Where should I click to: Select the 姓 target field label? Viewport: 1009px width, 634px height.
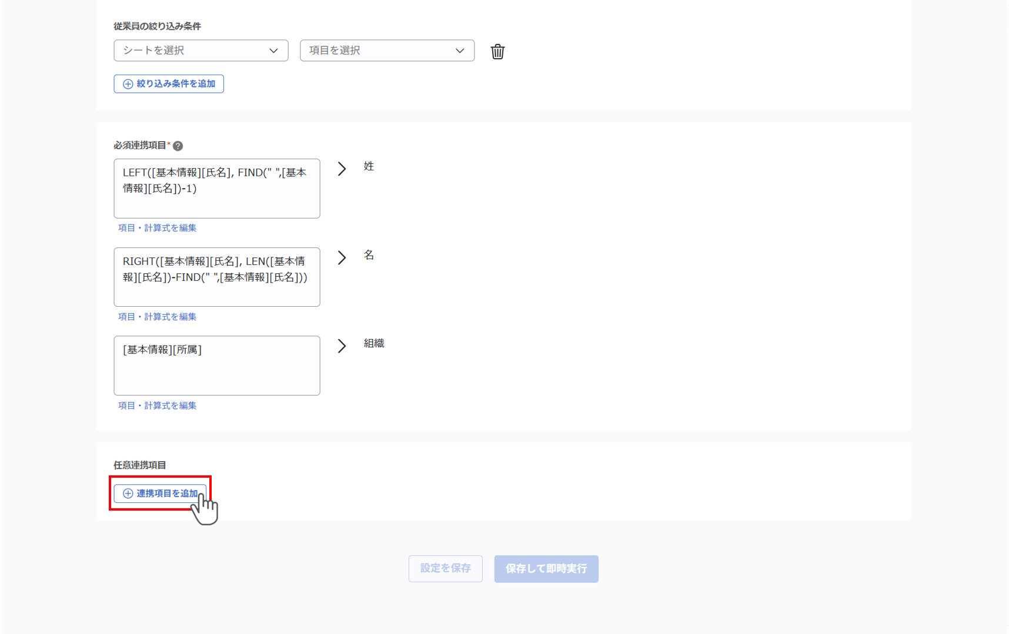[369, 167]
